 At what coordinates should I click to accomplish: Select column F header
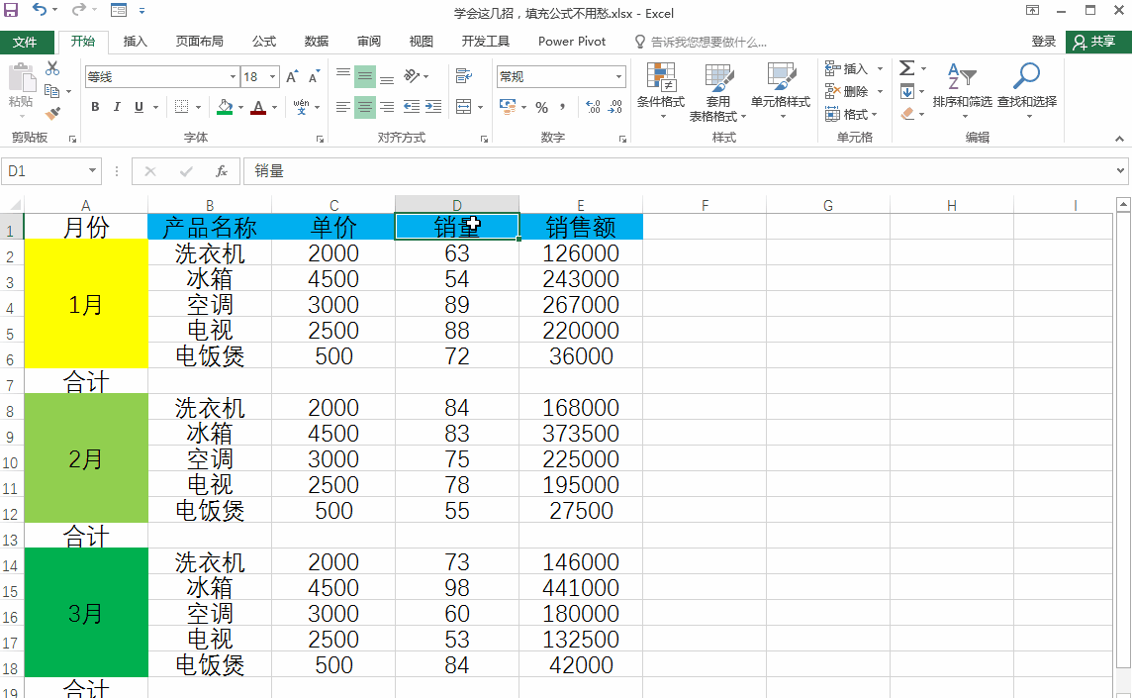[705, 205]
